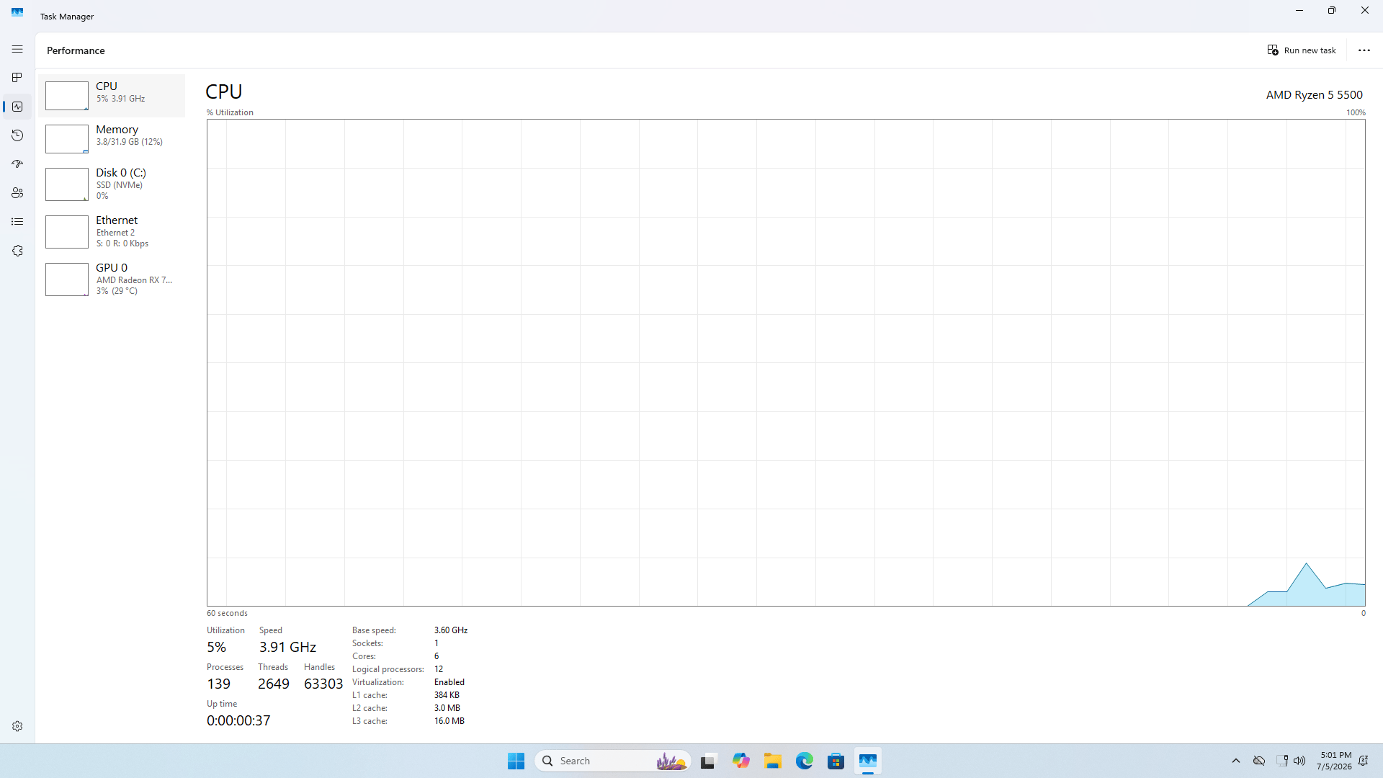Click the Logical processors value 12
The height and width of the screenshot is (778, 1383).
pyautogui.click(x=439, y=669)
